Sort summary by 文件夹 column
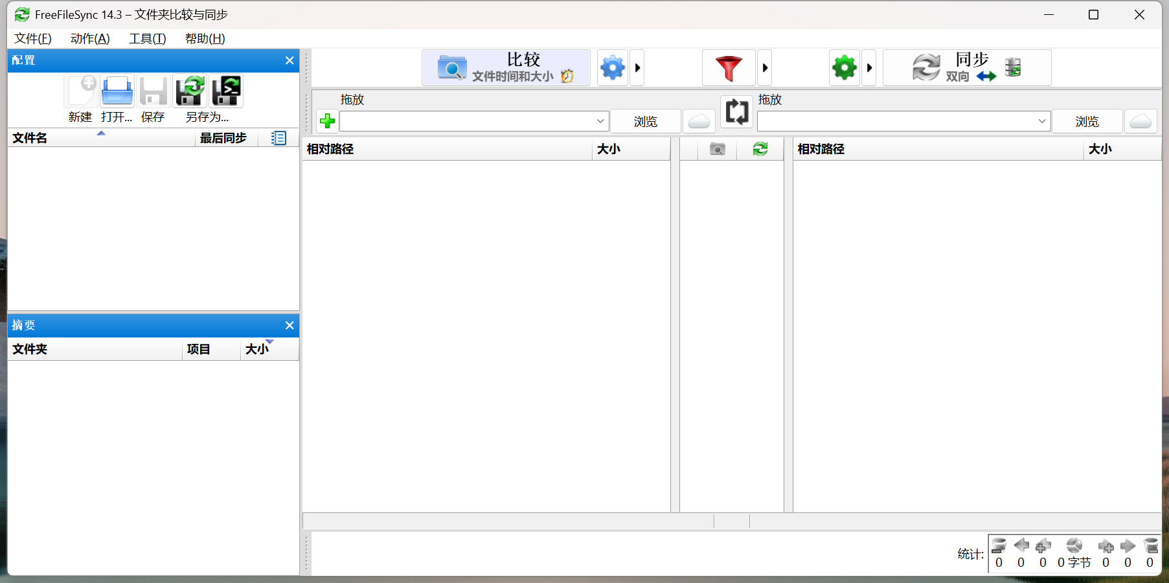Image resolution: width=1169 pixels, height=583 pixels. pyautogui.click(x=95, y=349)
